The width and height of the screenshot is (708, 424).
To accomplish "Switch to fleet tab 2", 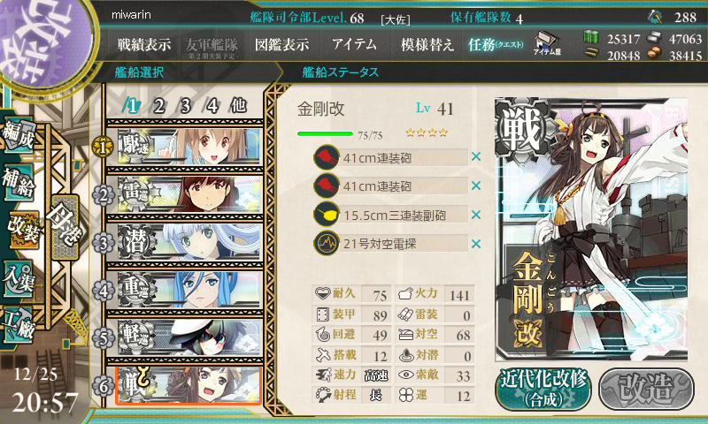I will click(x=158, y=106).
